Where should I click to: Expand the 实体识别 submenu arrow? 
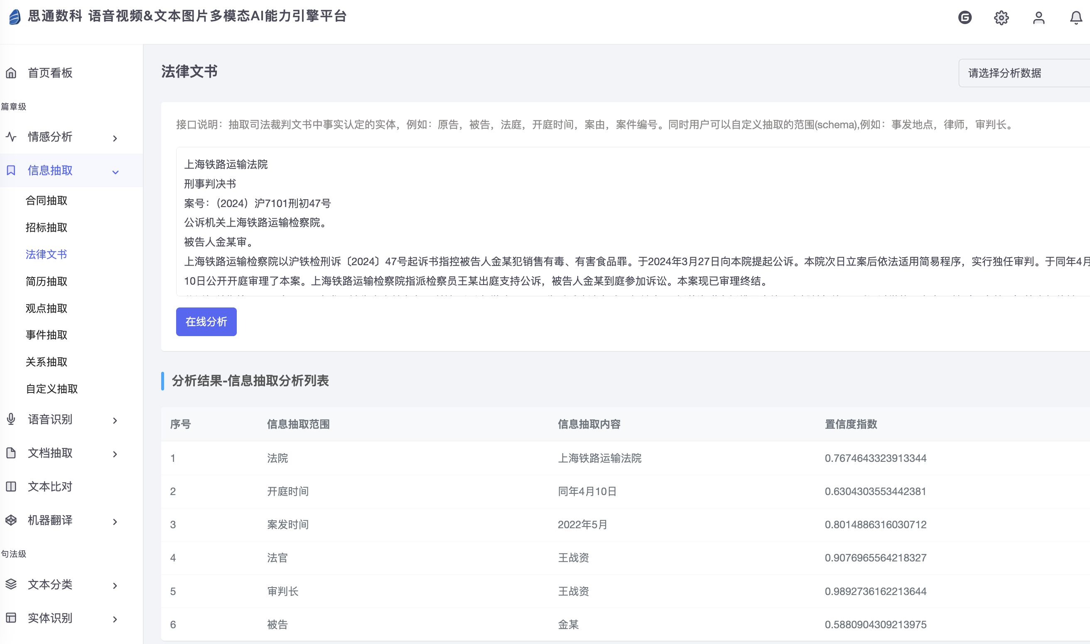pyautogui.click(x=115, y=619)
